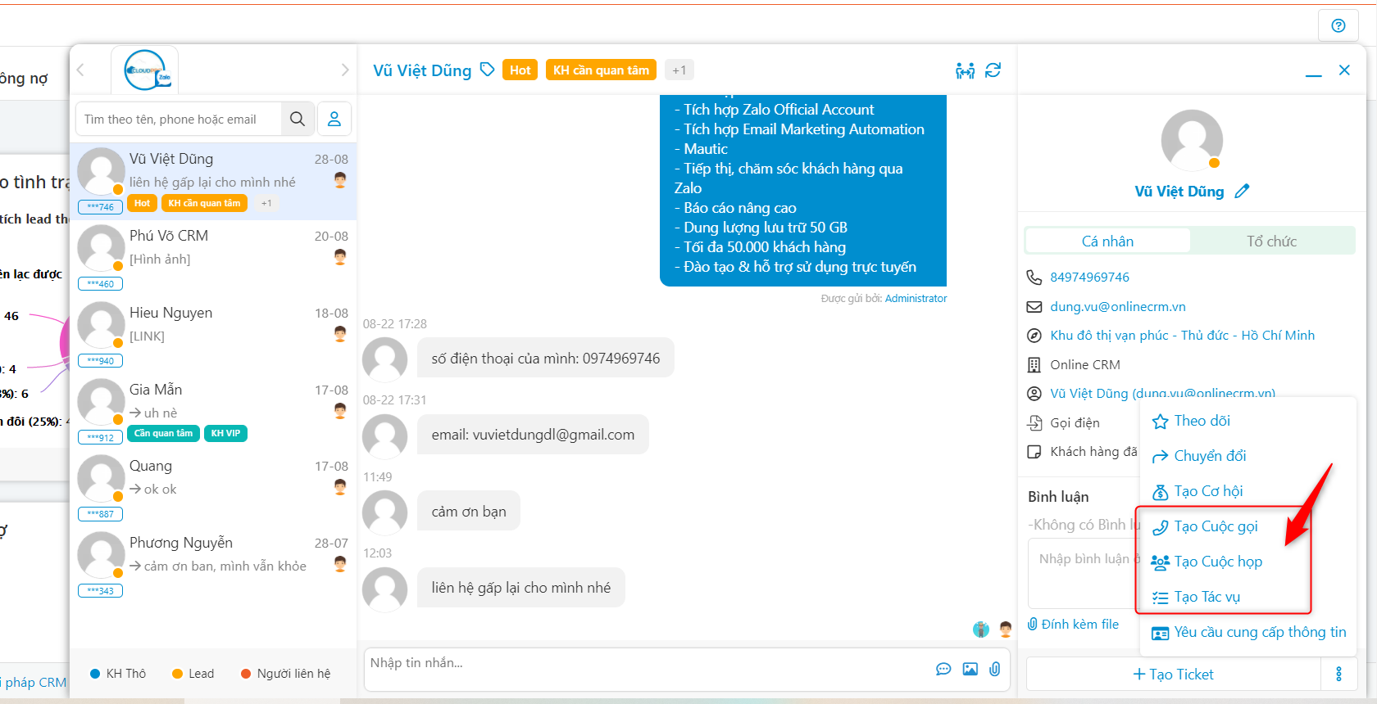Viewport: 1377px width, 704px height.
Task: Open Phương Nguyễn conversation
Action: point(213,566)
